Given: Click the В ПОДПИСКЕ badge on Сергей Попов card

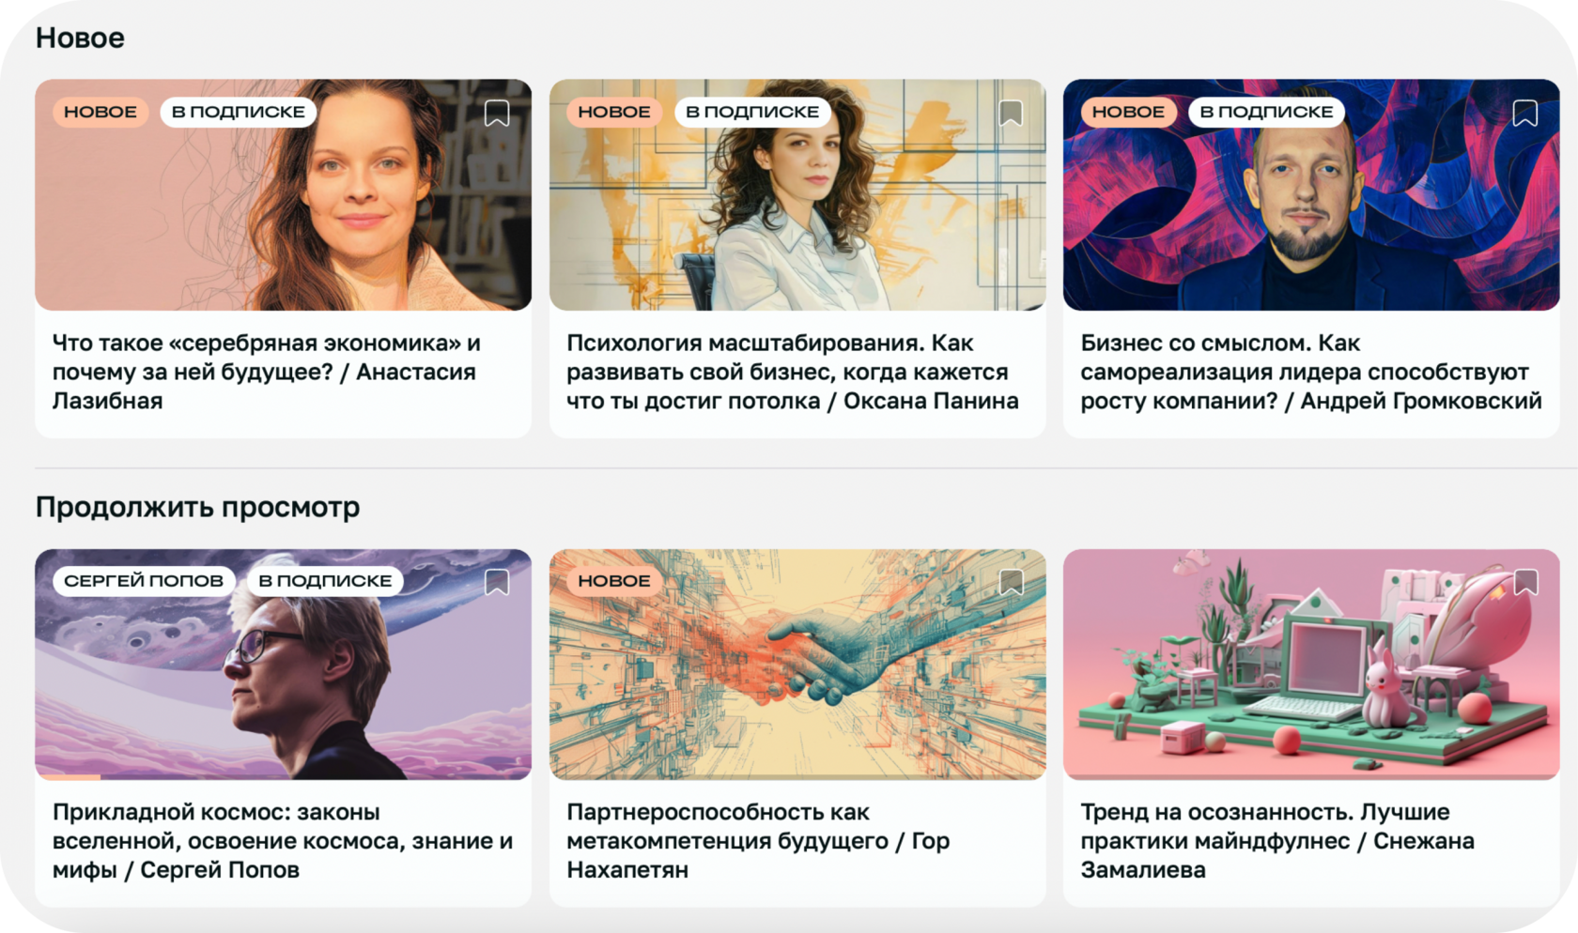Looking at the screenshot, I should point(325,581).
